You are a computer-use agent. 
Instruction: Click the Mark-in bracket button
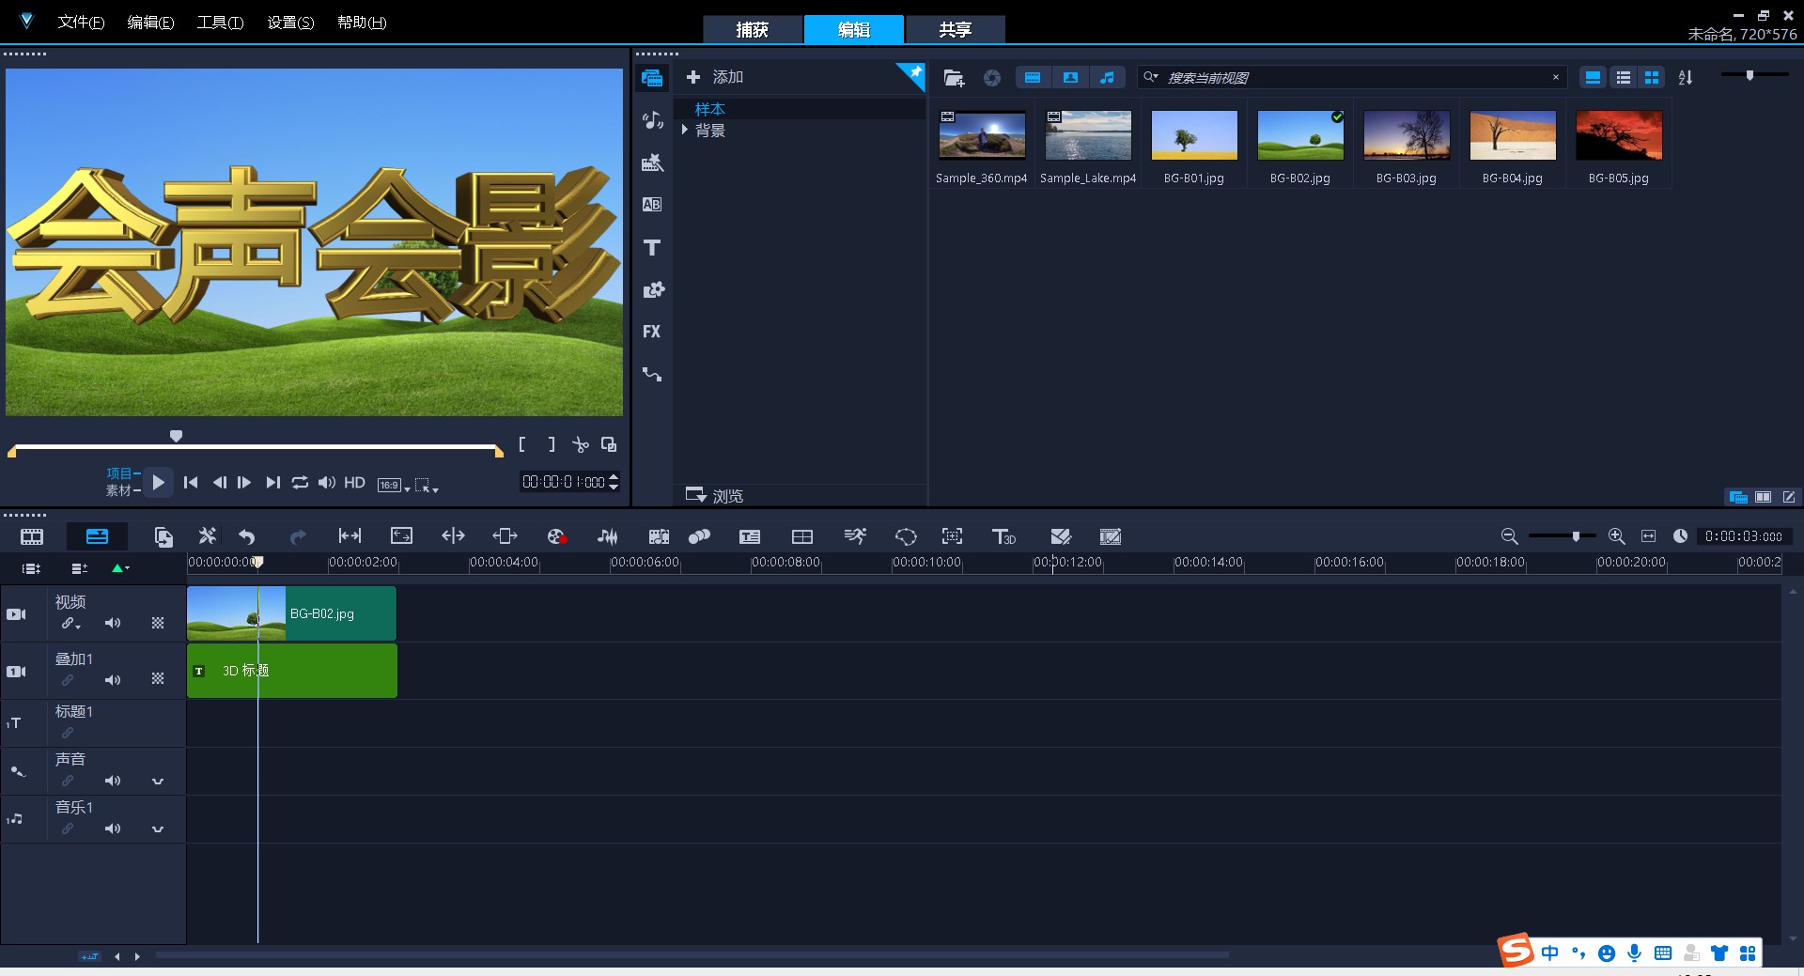pos(522,444)
